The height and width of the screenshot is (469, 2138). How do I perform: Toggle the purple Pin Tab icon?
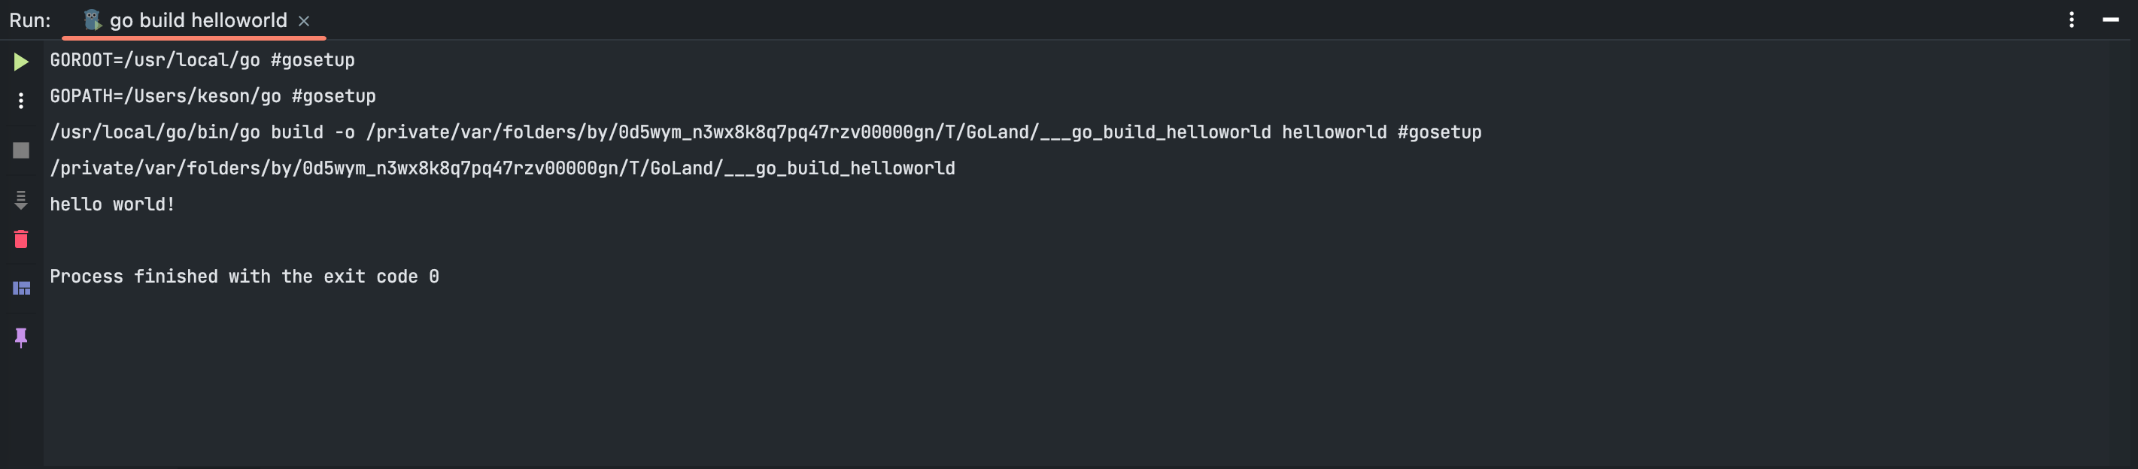click(21, 337)
